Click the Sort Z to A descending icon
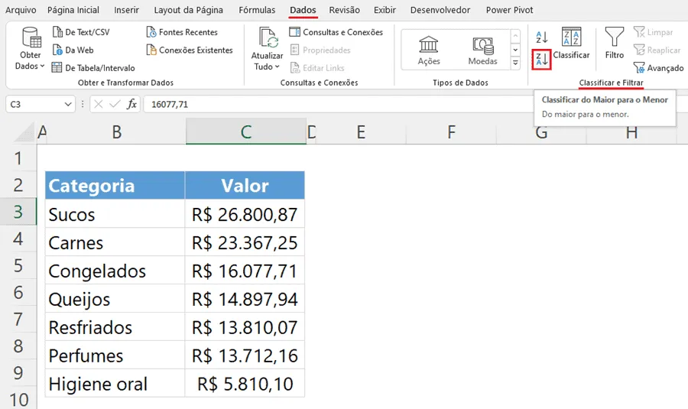The height and width of the screenshot is (409, 688). click(541, 59)
